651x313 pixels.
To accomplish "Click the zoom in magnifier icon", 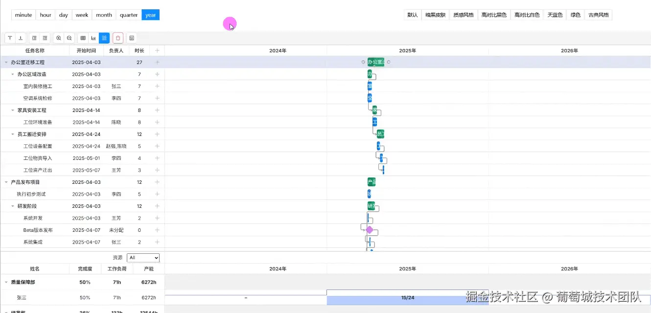I will (x=59, y=38).
